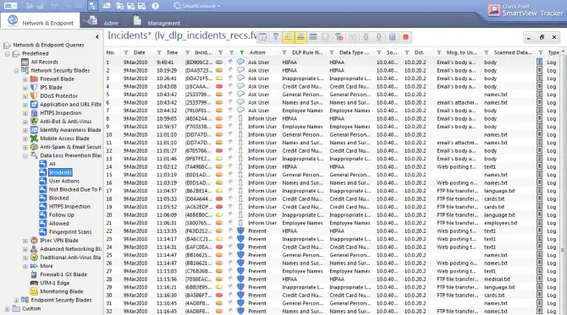567x315 pixels.
Task: Click the blue page icon beside the stop button
Action: (x=392, y=37)
